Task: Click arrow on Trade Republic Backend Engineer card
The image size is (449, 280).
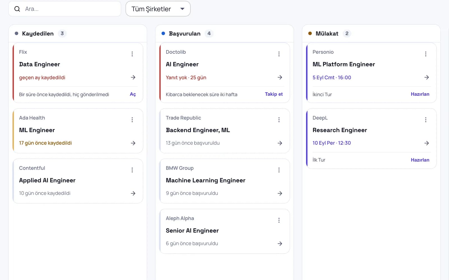Action: [x=280, y=143]
